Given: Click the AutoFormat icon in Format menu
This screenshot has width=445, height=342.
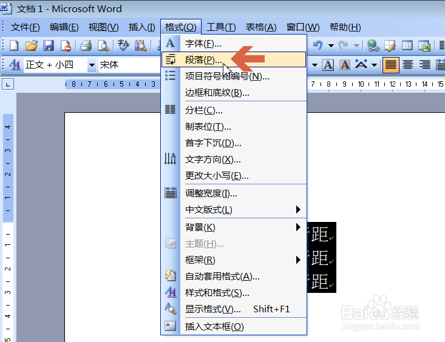Looking at the screenshot, I should pyautogui.click(x=170, y=276).
